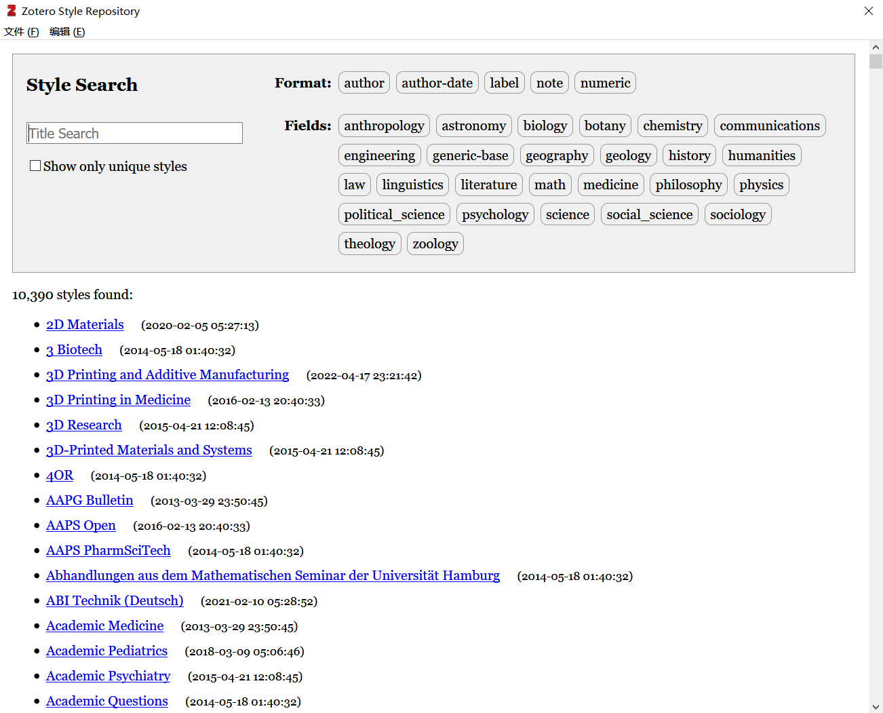Enable Show only unique styles checkbox
883x713 pixels.
click(x=35, y=166)
